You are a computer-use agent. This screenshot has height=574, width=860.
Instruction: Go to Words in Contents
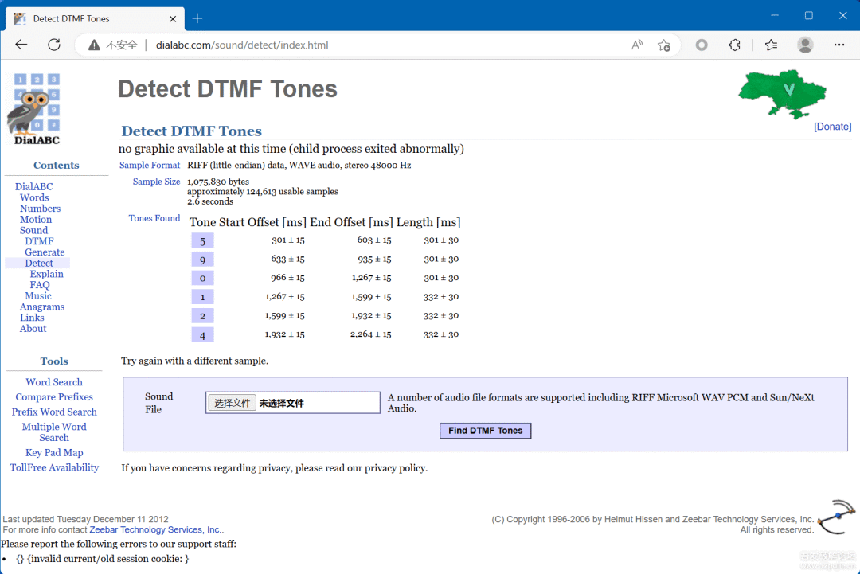34,197
